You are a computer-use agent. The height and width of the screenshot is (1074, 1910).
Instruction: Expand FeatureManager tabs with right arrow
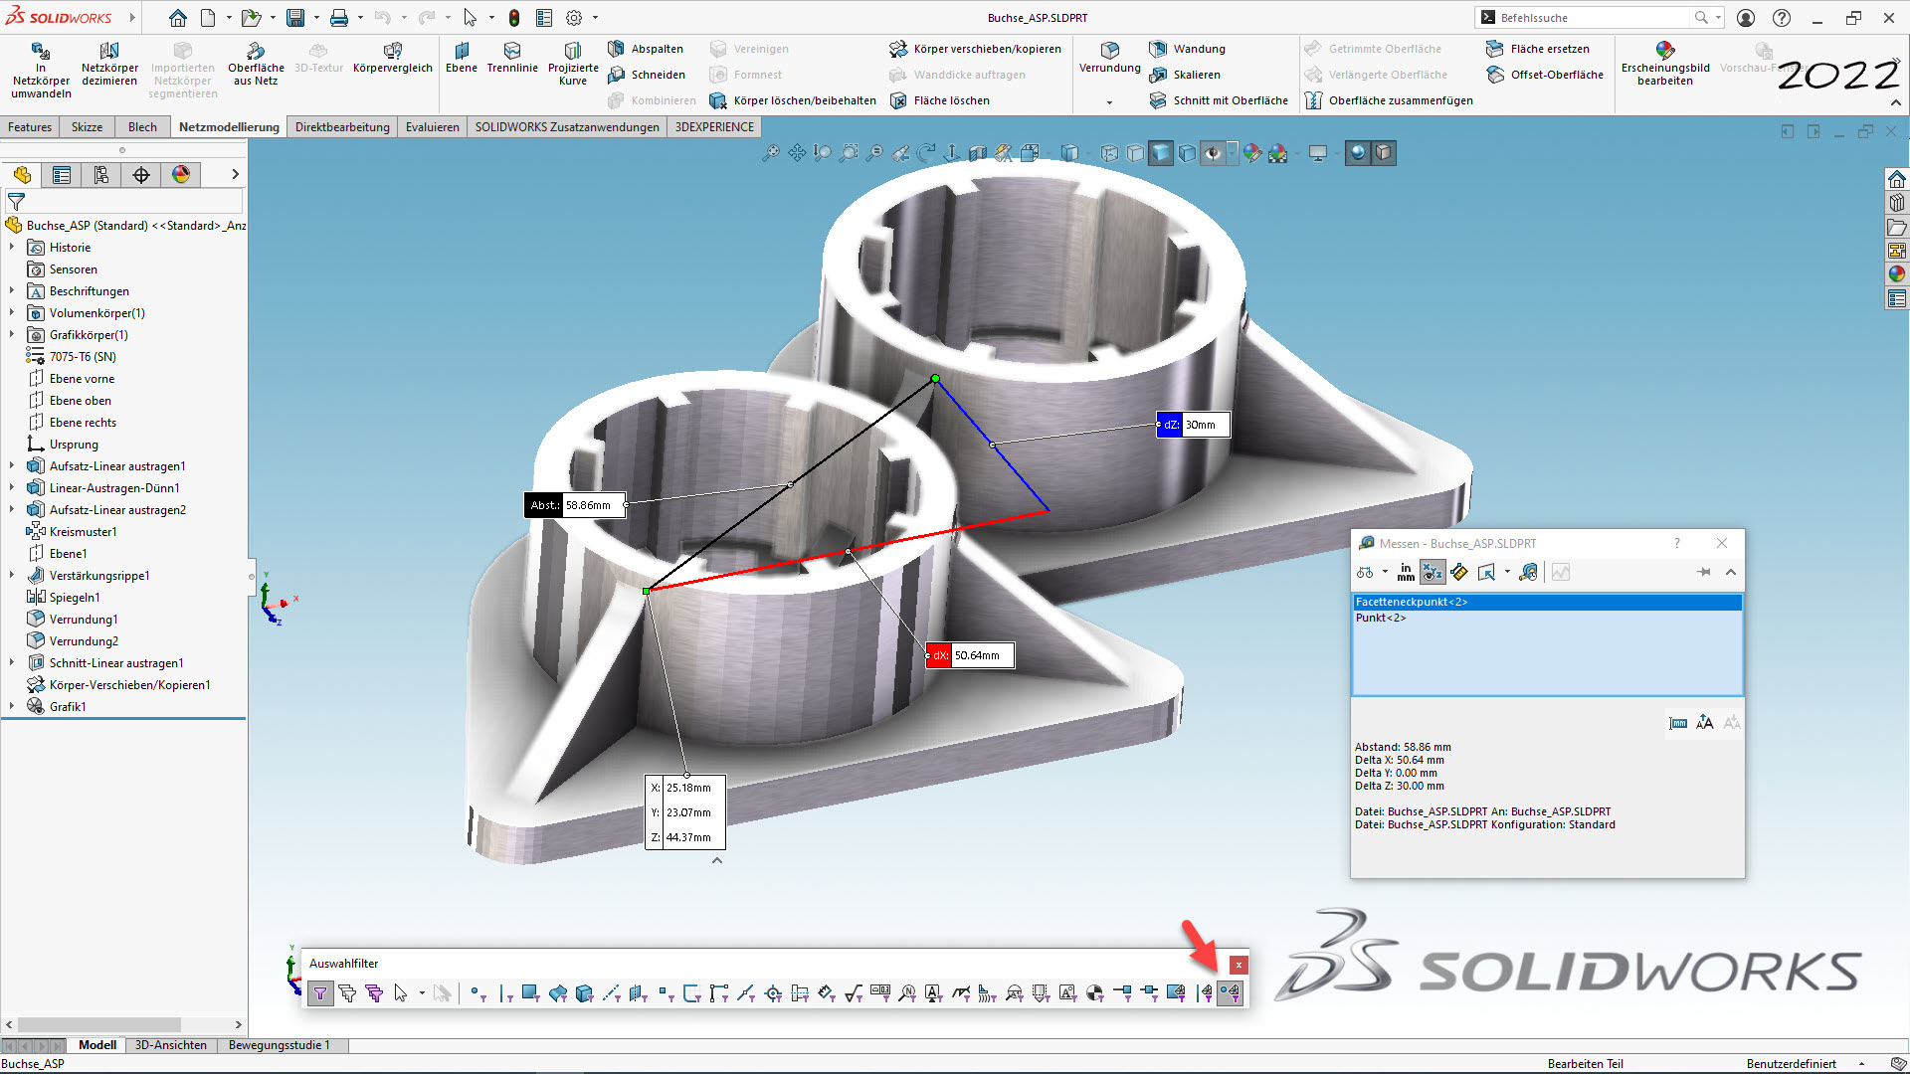(x=235, y=174)
